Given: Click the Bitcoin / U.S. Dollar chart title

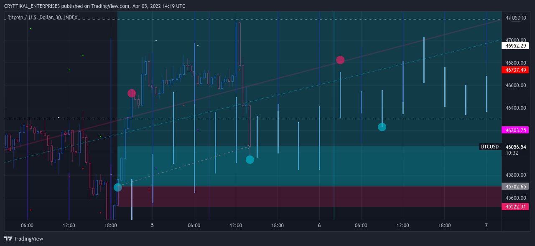Looking at the screenshot, I should click(42, 18).
